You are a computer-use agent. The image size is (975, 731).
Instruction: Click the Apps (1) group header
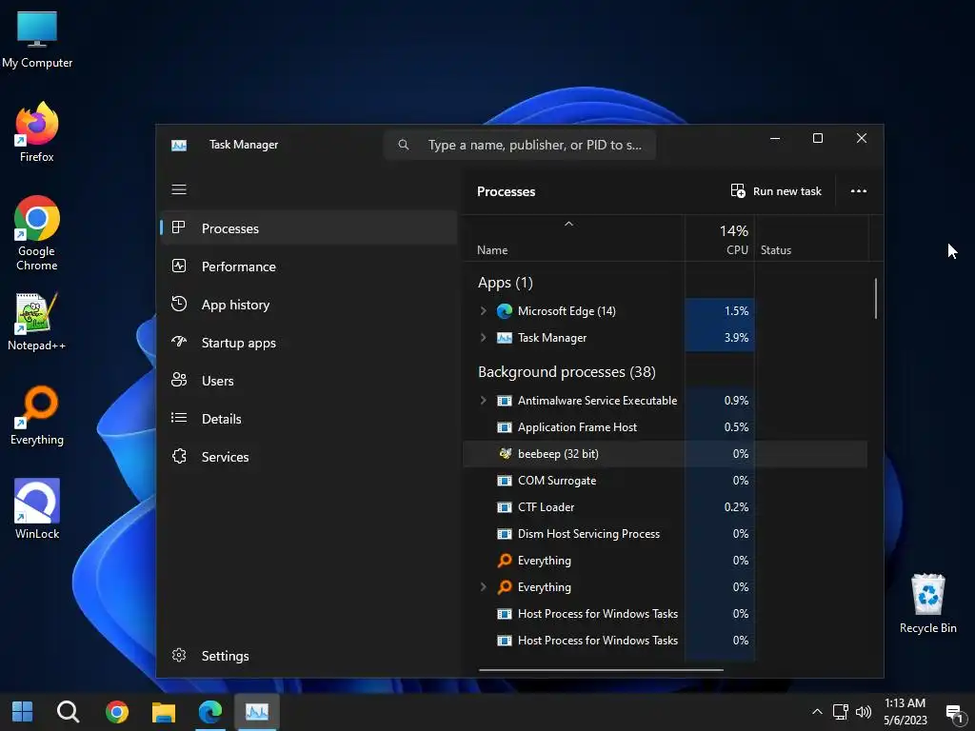click(x=505, y=283)
